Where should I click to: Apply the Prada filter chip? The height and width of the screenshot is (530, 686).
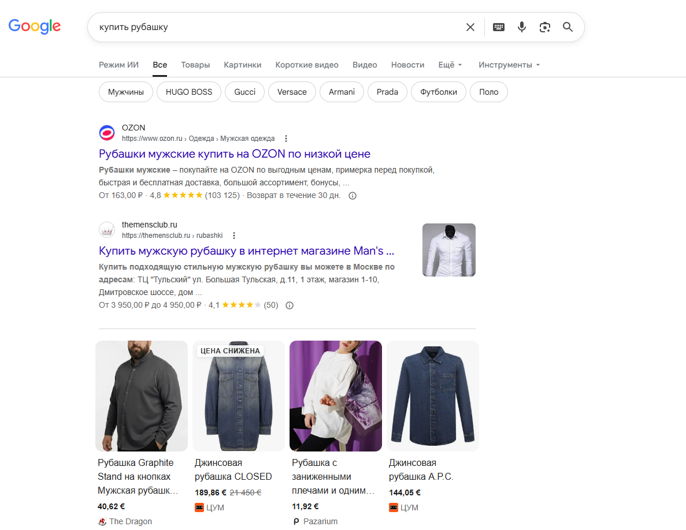[x=388, y=92]
